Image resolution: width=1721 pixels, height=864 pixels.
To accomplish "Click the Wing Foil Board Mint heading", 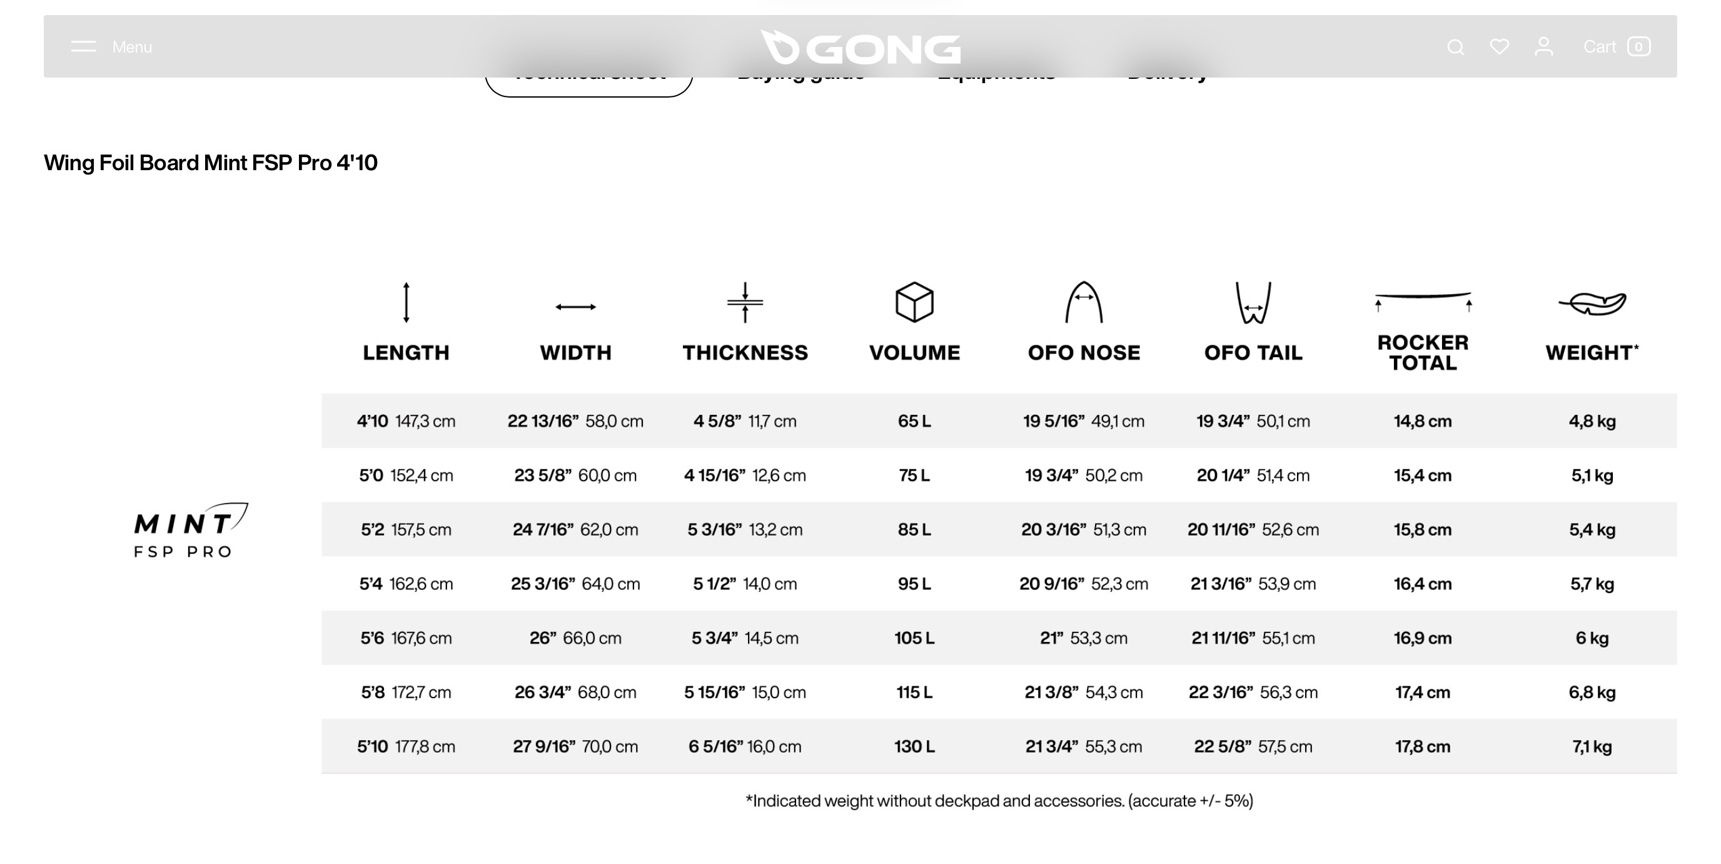I will pyautogui.click(x=211, y=163).
